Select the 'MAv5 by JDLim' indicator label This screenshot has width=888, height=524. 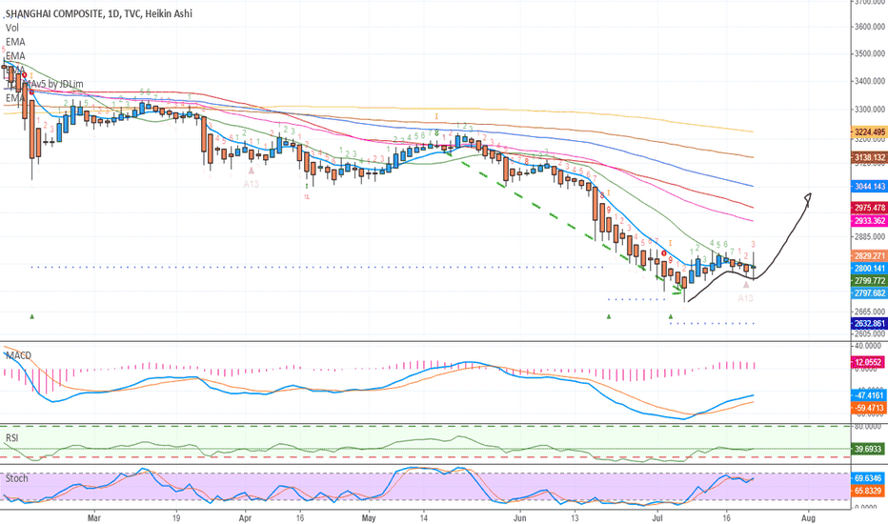pos(55,84)
